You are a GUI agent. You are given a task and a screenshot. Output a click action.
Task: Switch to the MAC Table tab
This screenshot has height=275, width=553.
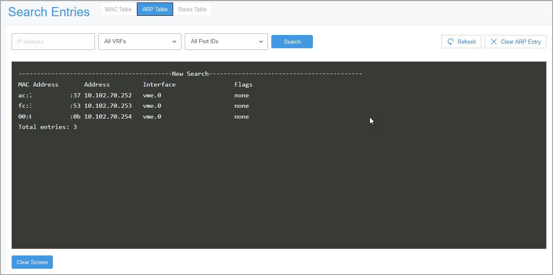118,9
